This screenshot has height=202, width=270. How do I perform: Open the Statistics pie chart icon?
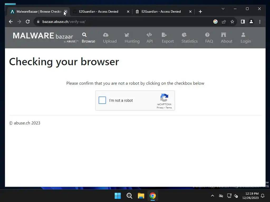click(x=184, y=35)
